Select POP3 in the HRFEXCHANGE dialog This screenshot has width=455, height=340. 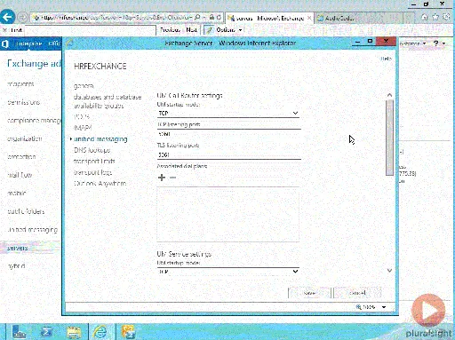82,116
